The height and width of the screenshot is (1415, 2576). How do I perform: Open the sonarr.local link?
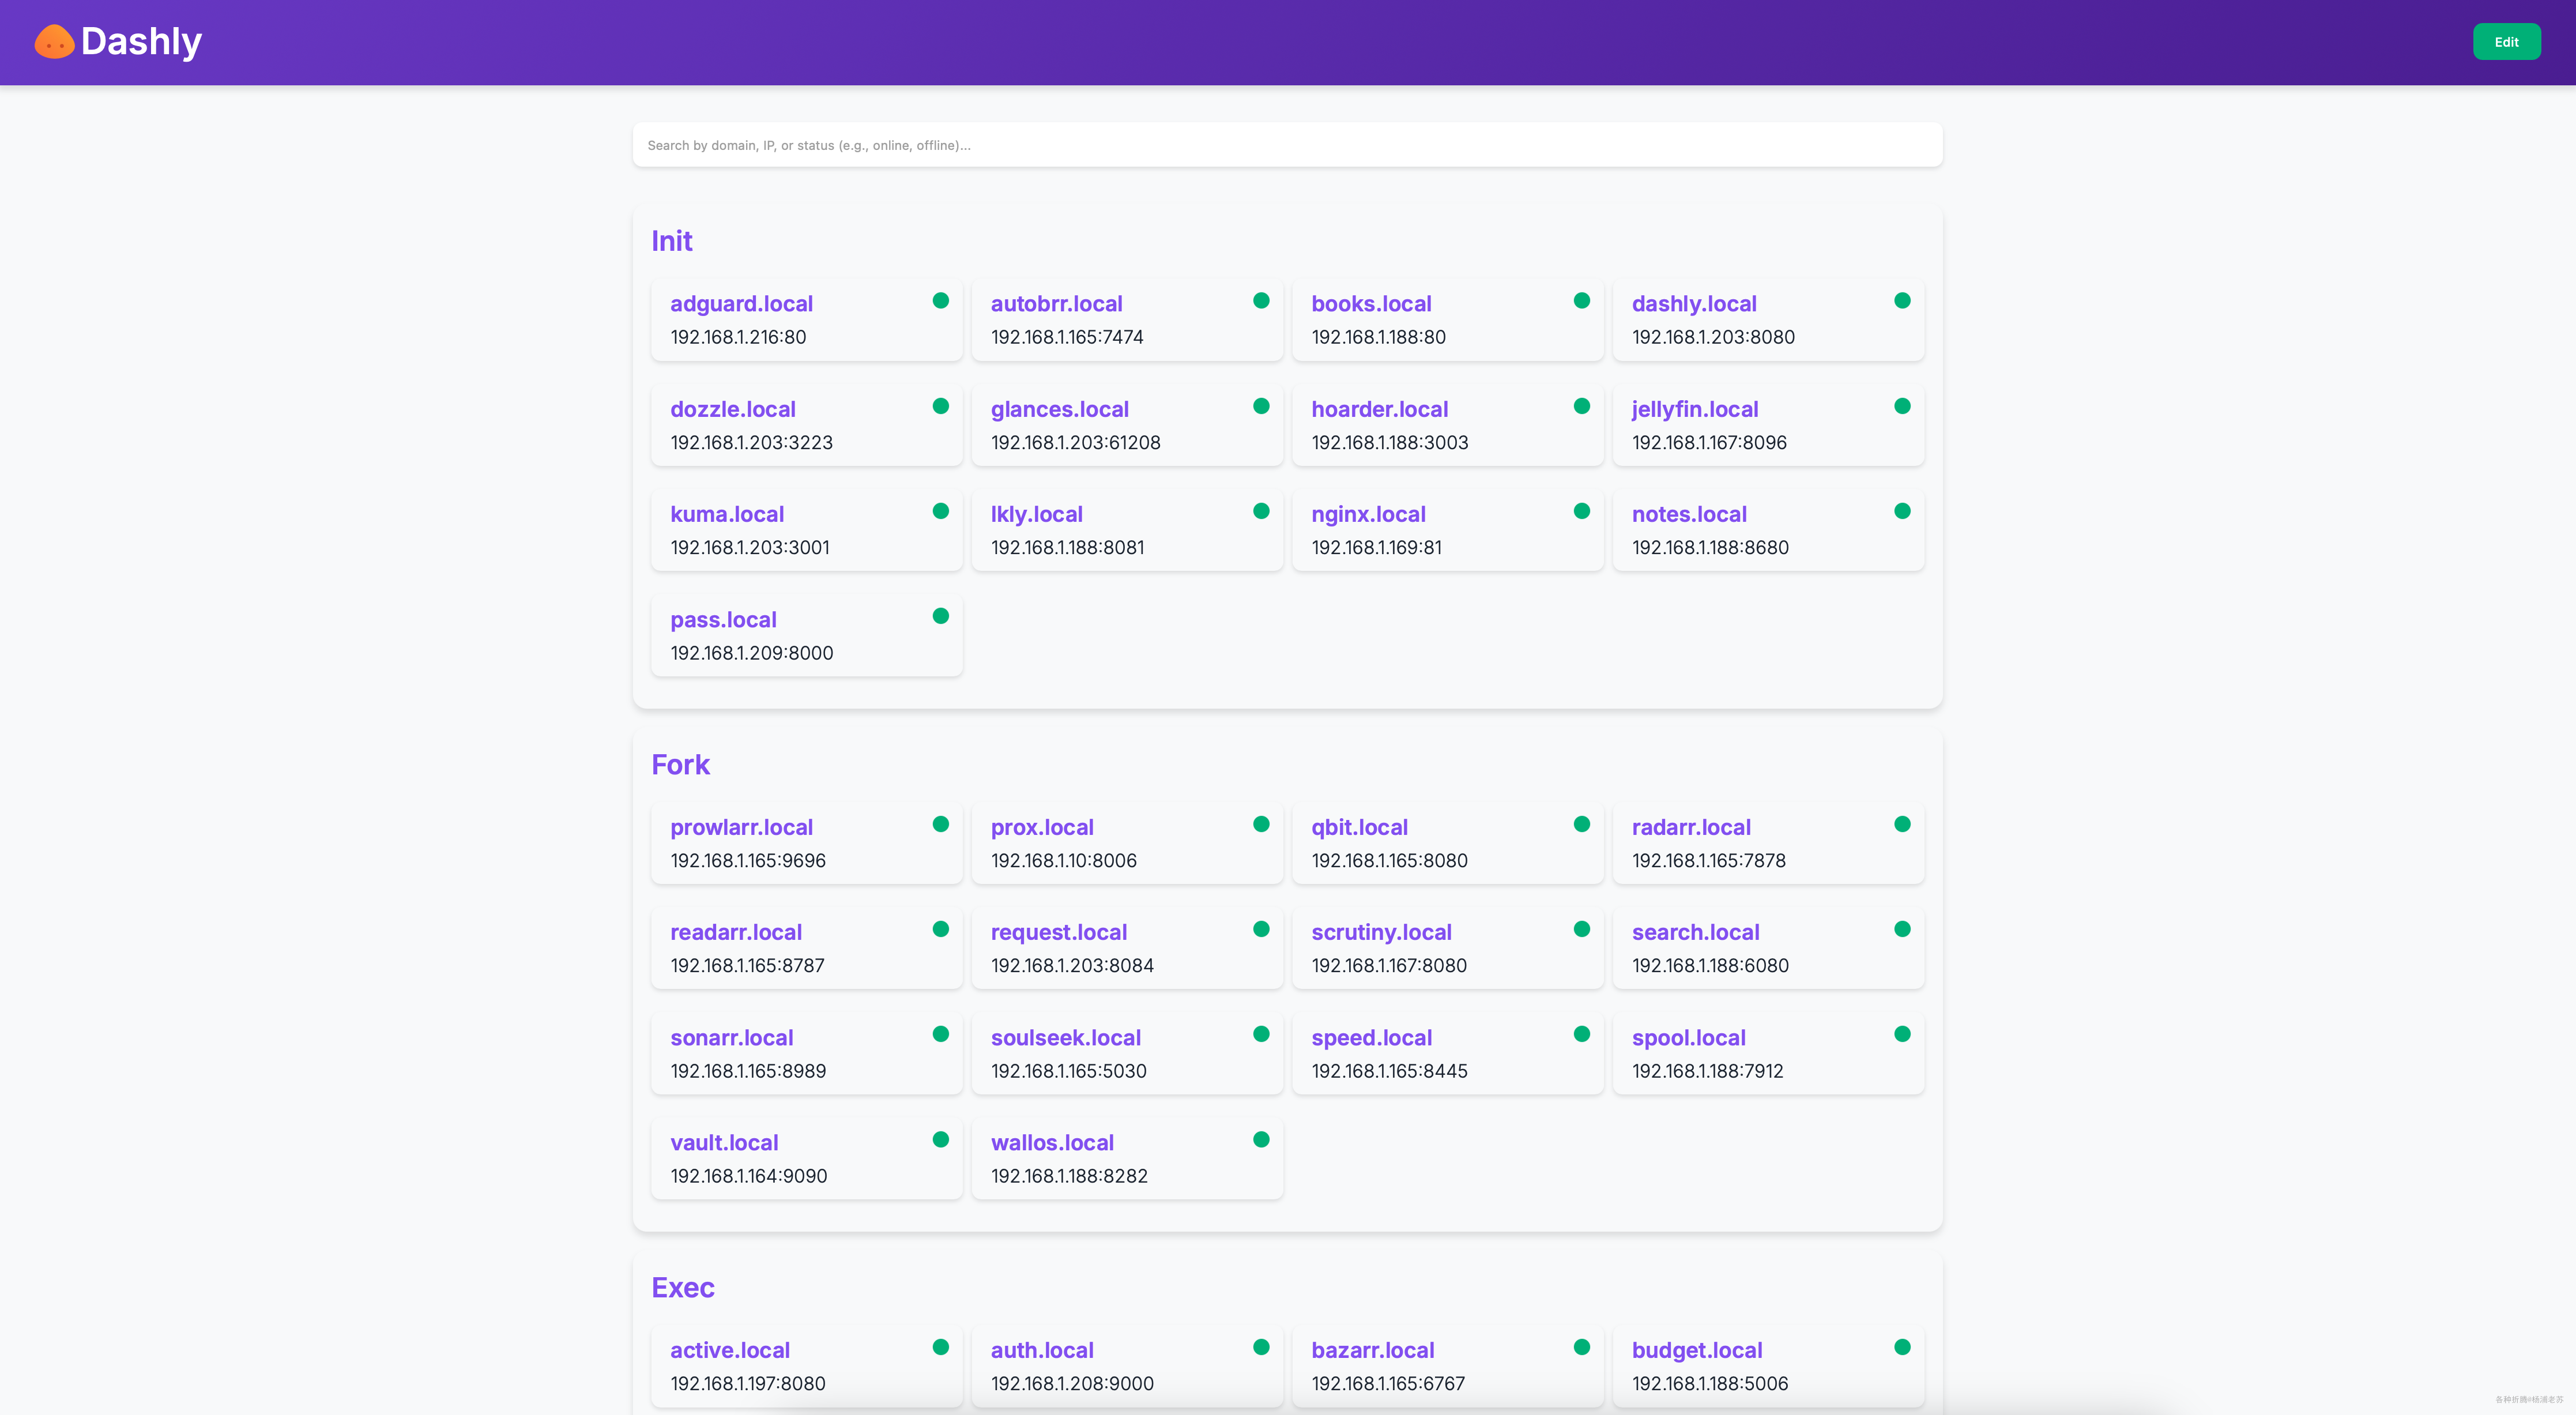[731, 1038]
